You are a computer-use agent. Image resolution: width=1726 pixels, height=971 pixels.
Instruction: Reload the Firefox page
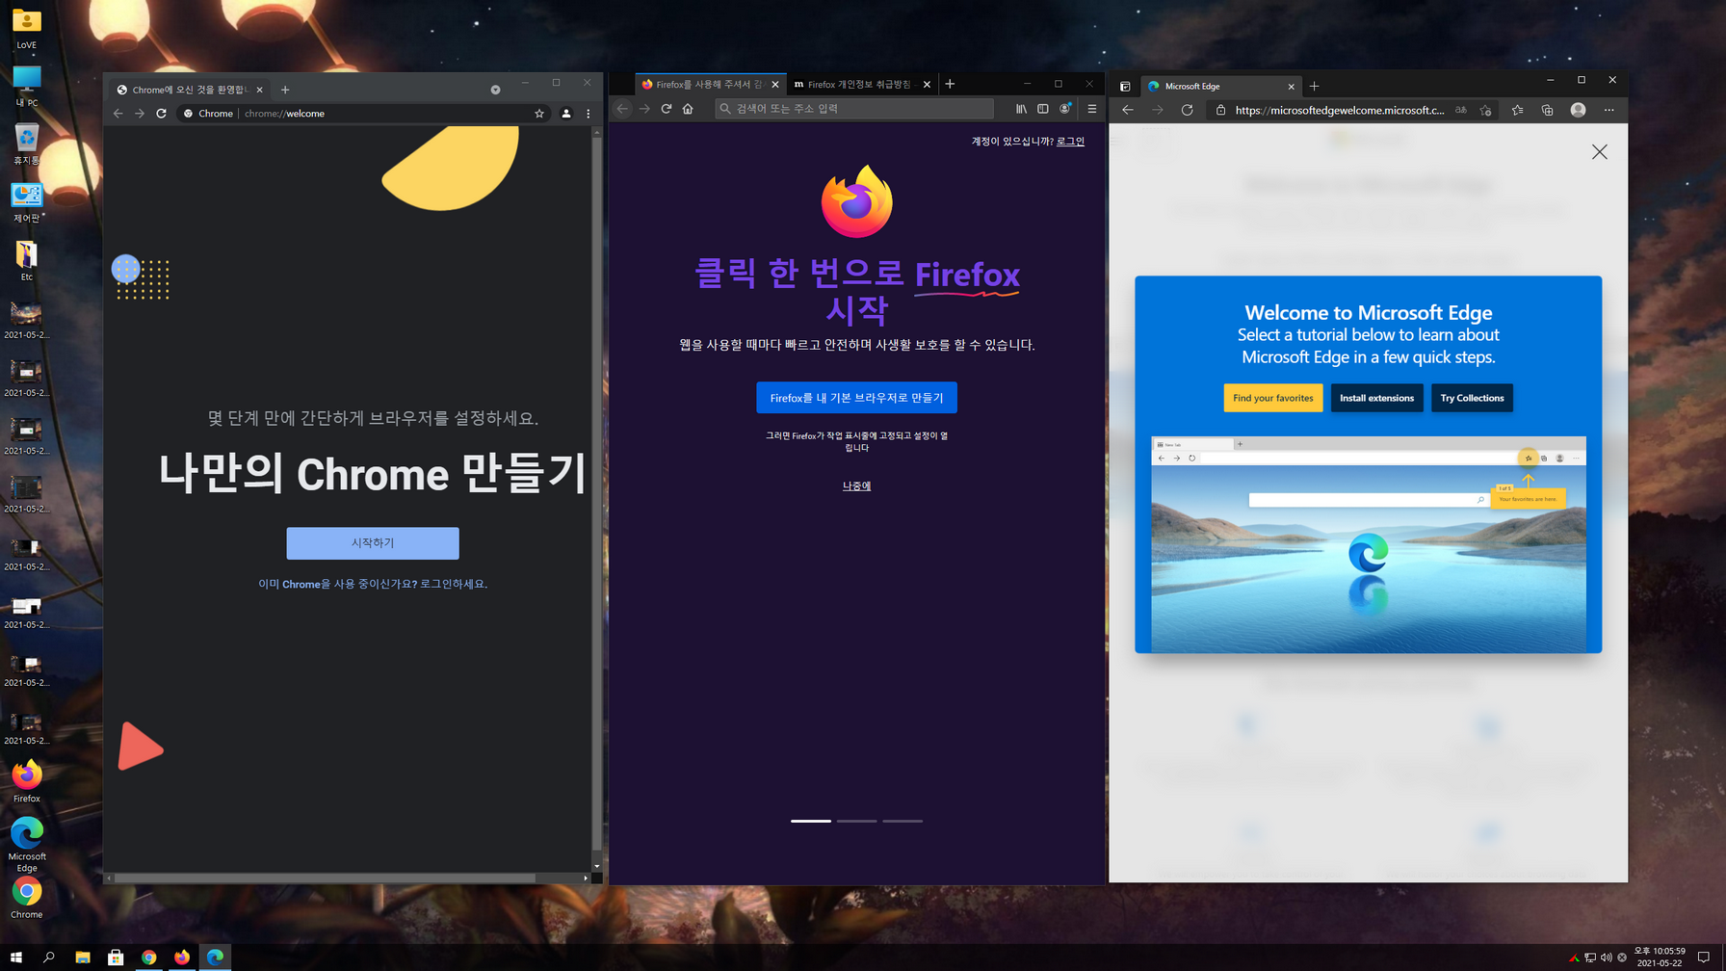pyautogui.click(x=667, y=109)
